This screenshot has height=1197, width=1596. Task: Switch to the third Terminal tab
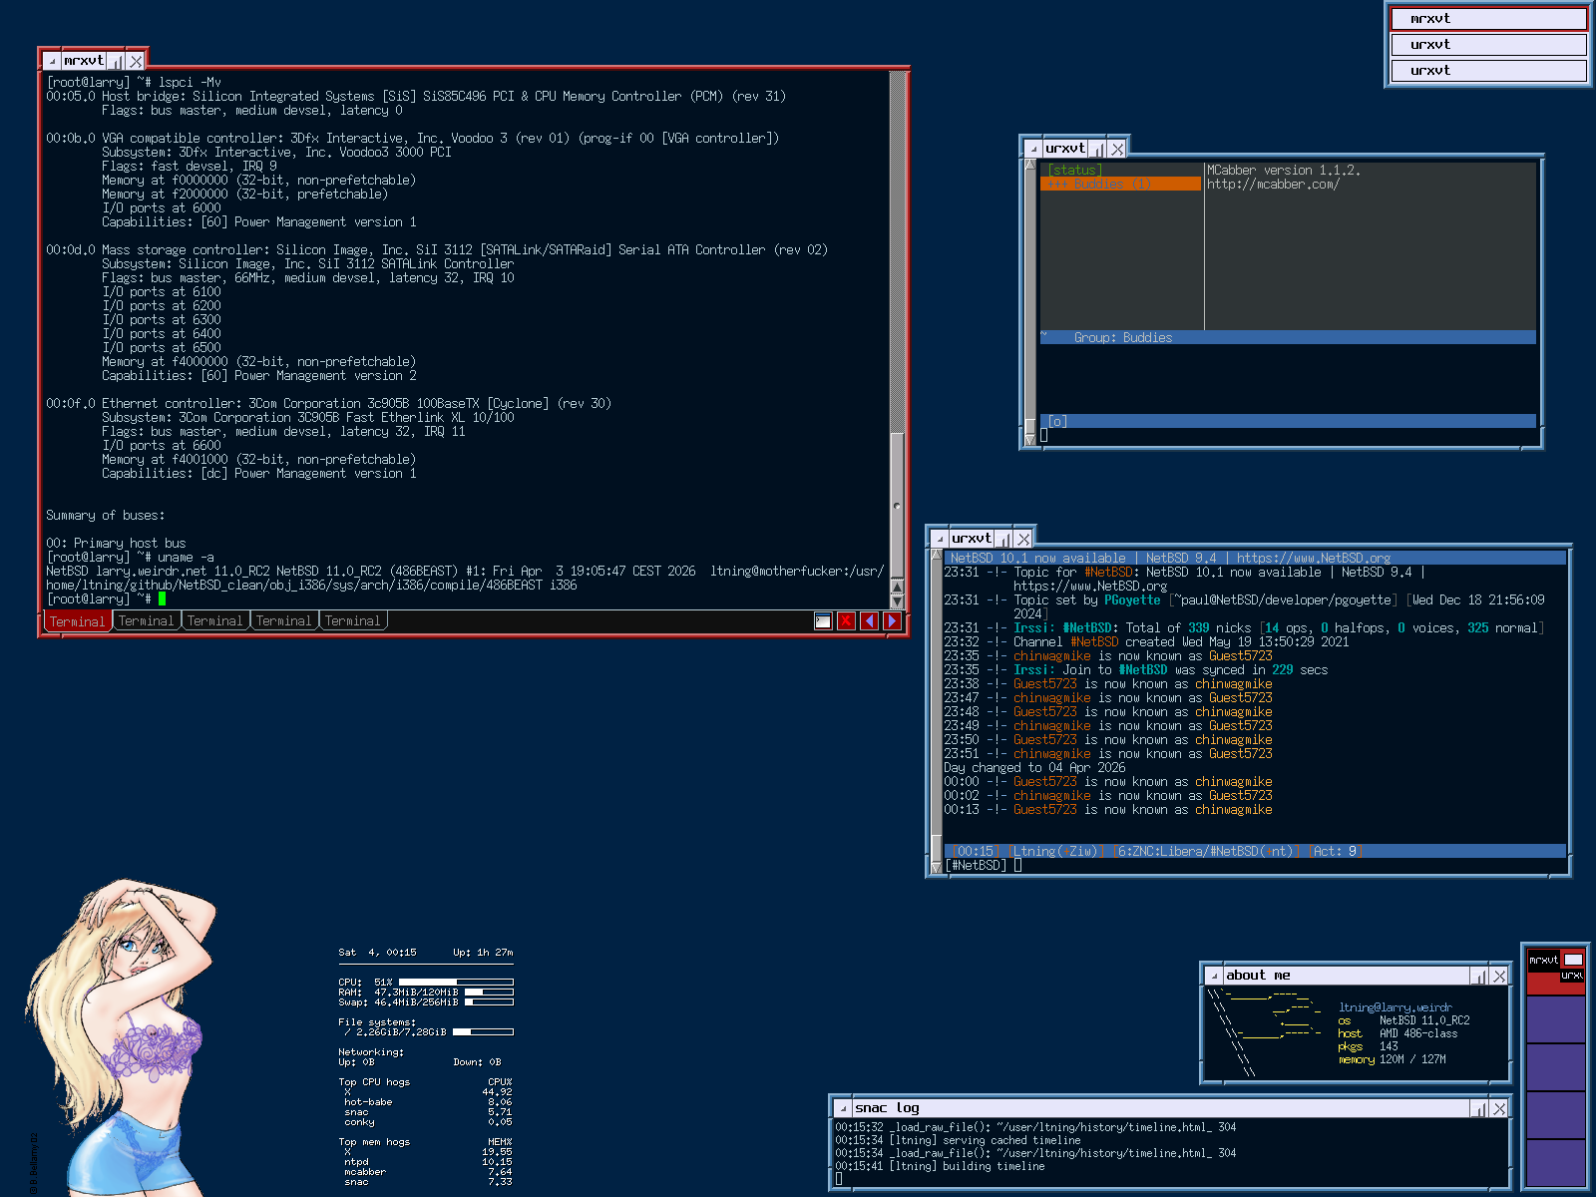coord(214,621)
